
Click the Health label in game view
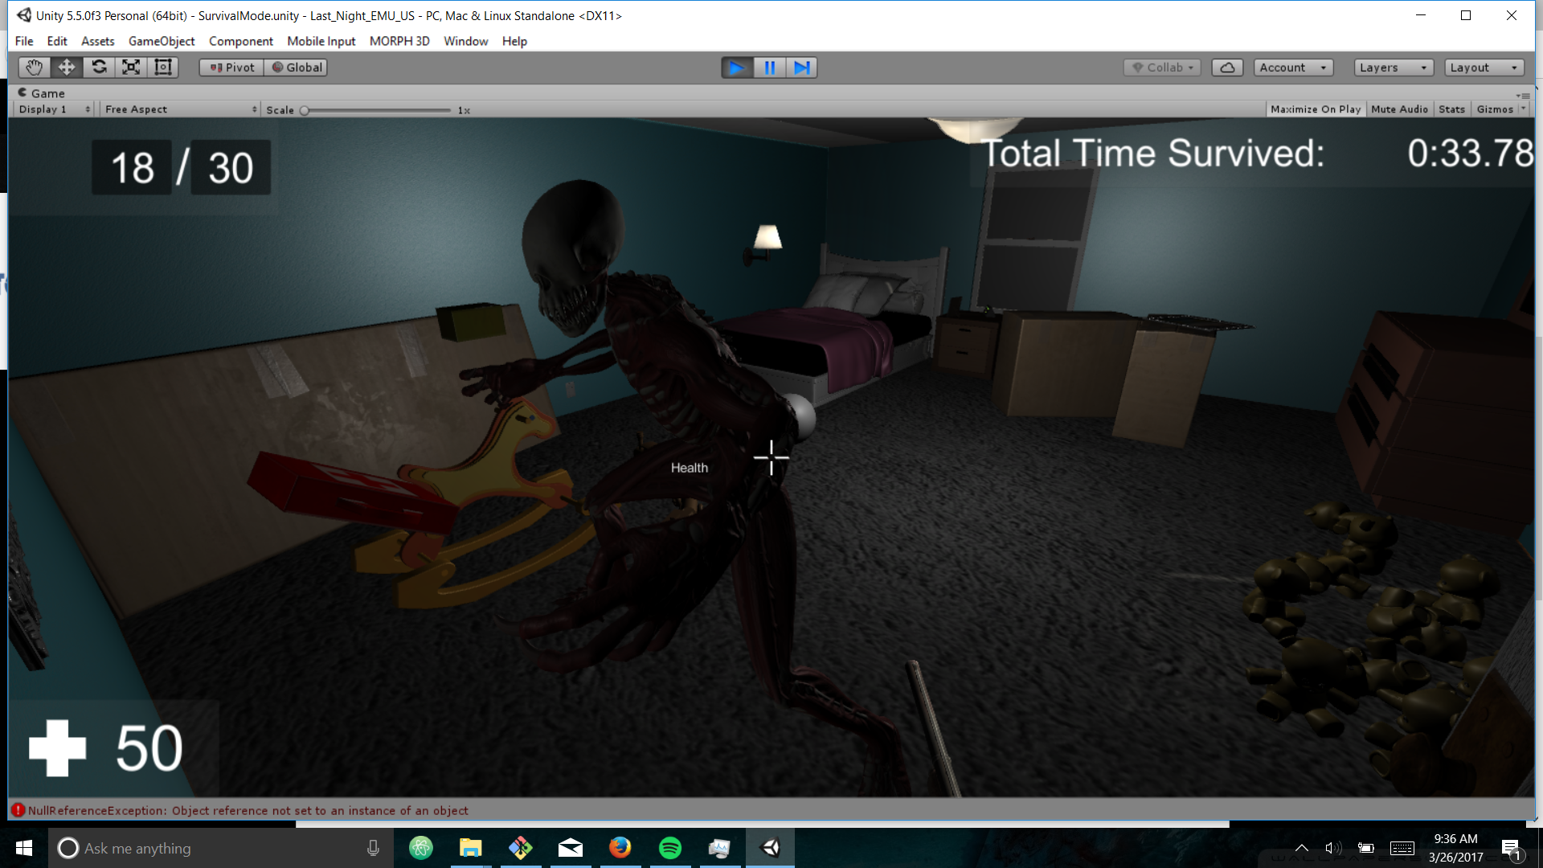(x=690, y=468)
